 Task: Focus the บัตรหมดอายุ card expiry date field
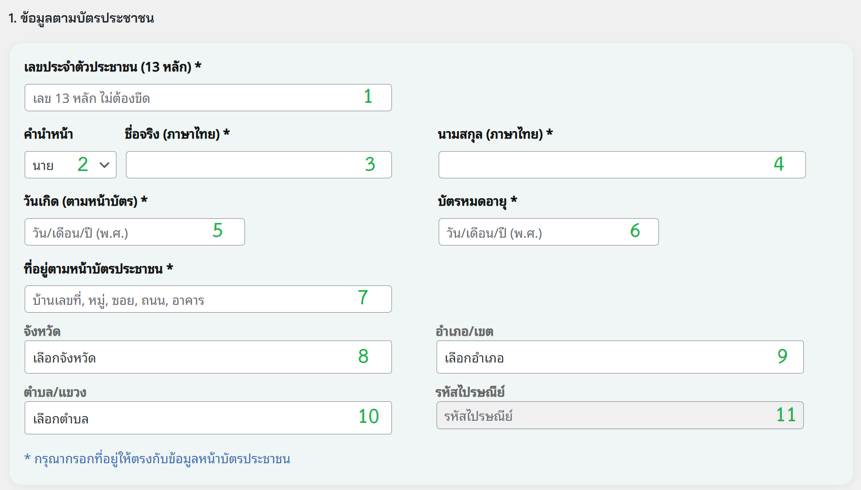coord(548,232)
